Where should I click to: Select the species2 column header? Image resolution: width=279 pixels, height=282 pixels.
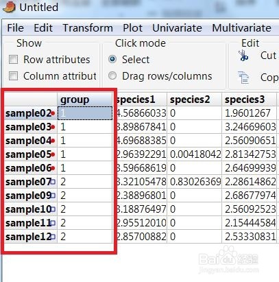click(195, 99)
